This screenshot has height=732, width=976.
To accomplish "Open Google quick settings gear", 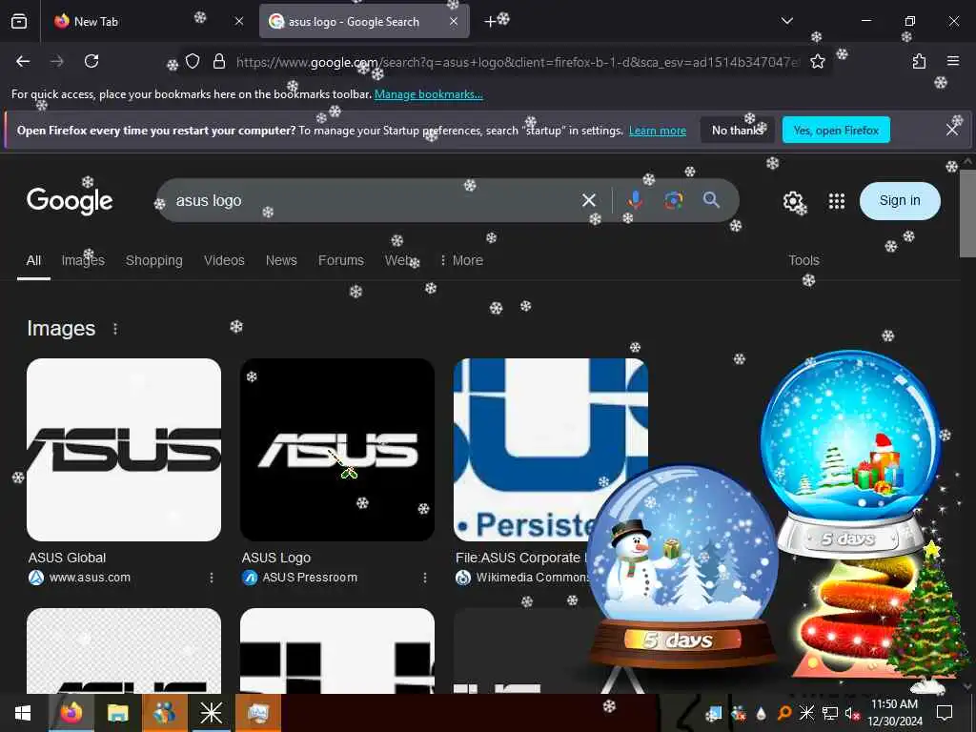I will click(792, 200).
